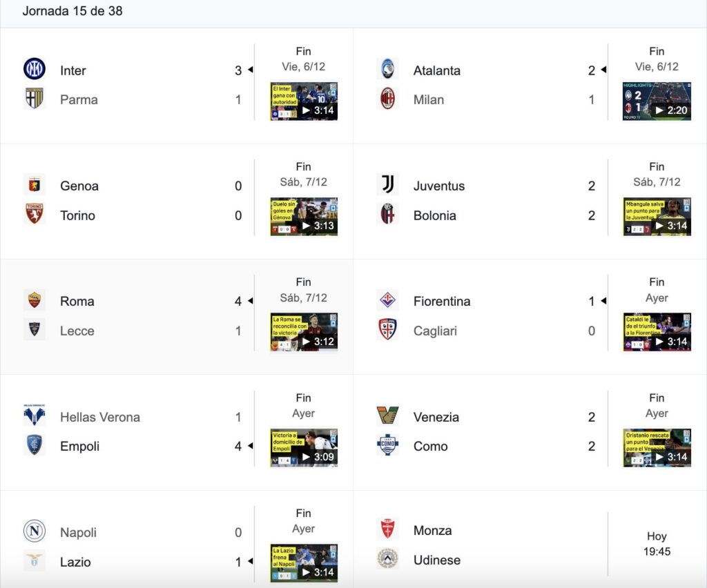This screenshot has height=588, width=707.
Task: Click the Napoli crest icon
Action: pos(35,531)
